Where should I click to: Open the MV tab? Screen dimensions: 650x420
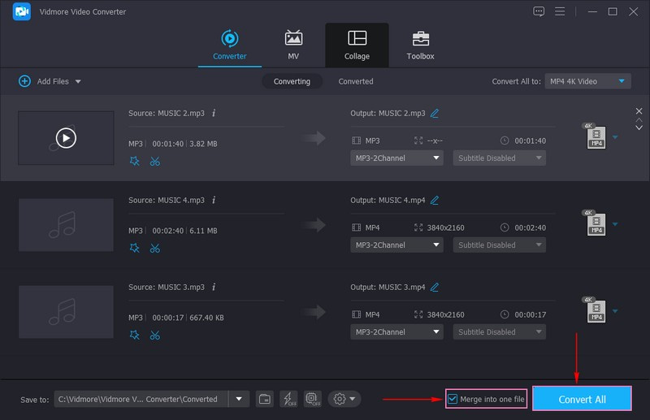[293, 45]
